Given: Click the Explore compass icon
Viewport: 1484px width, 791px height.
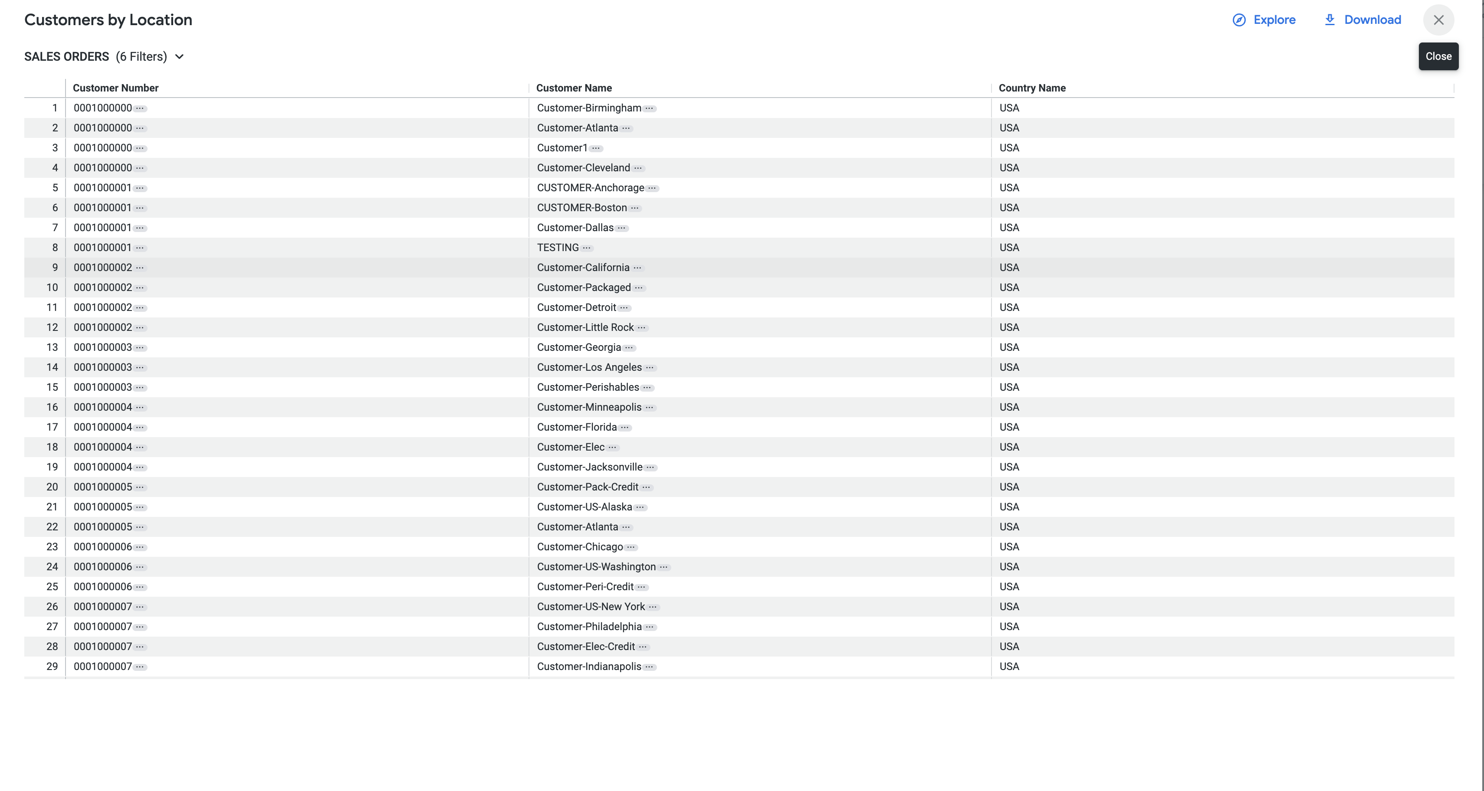Looking at the screenshot, I should point(1238,20).
